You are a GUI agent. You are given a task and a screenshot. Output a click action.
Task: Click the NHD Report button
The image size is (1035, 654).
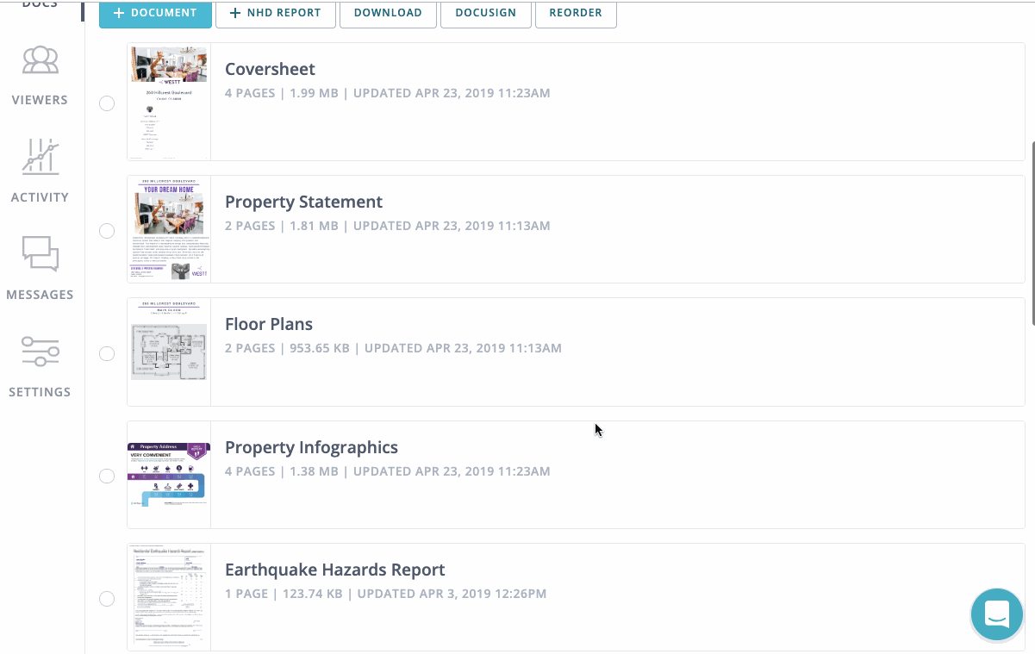point(275,14)
